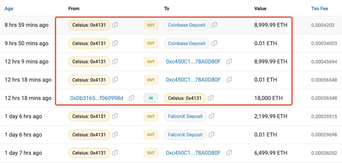Click the To column header

167,9
